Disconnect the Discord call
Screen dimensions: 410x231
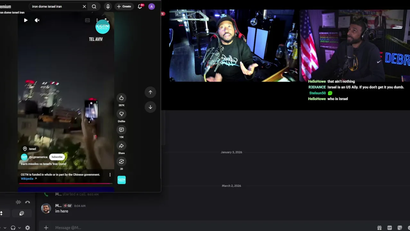click(28, 202)
